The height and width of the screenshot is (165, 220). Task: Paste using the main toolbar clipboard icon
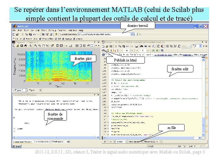pos(30,34)
